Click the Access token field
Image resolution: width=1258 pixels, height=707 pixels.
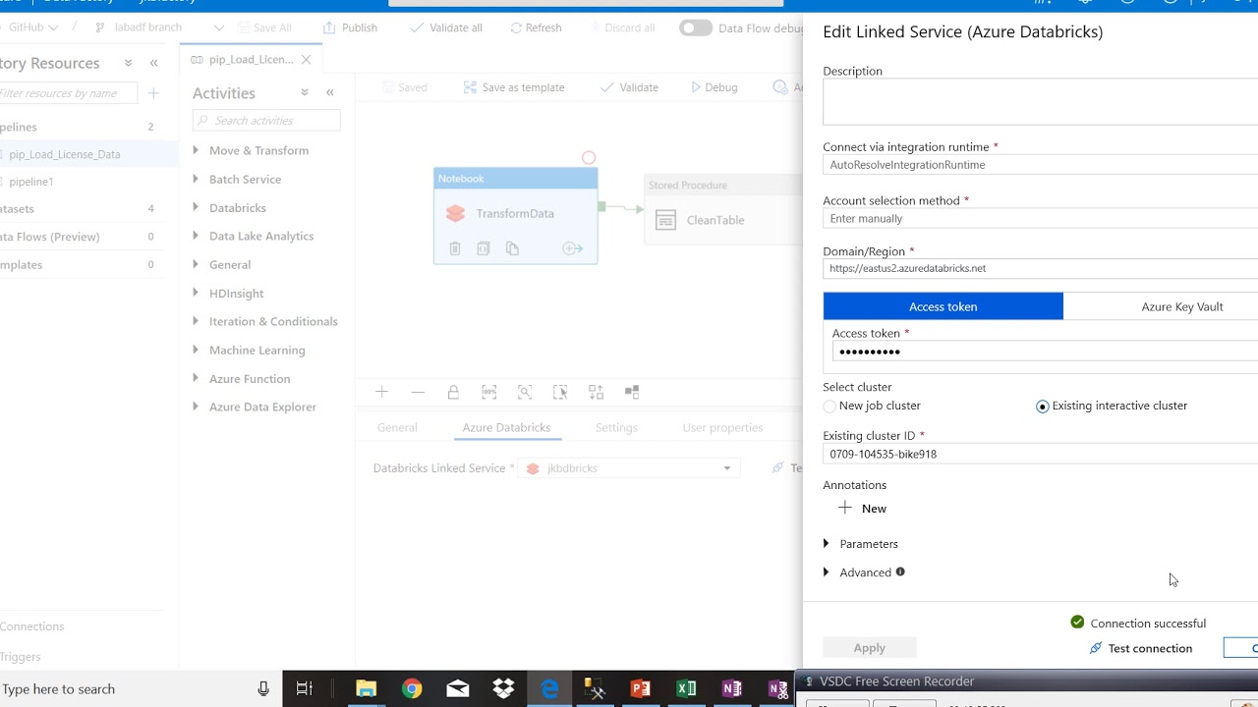1045,352
